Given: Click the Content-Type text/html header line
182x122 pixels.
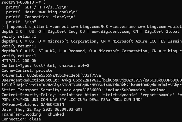Looking at the screenshot, I should click(45, 66).
